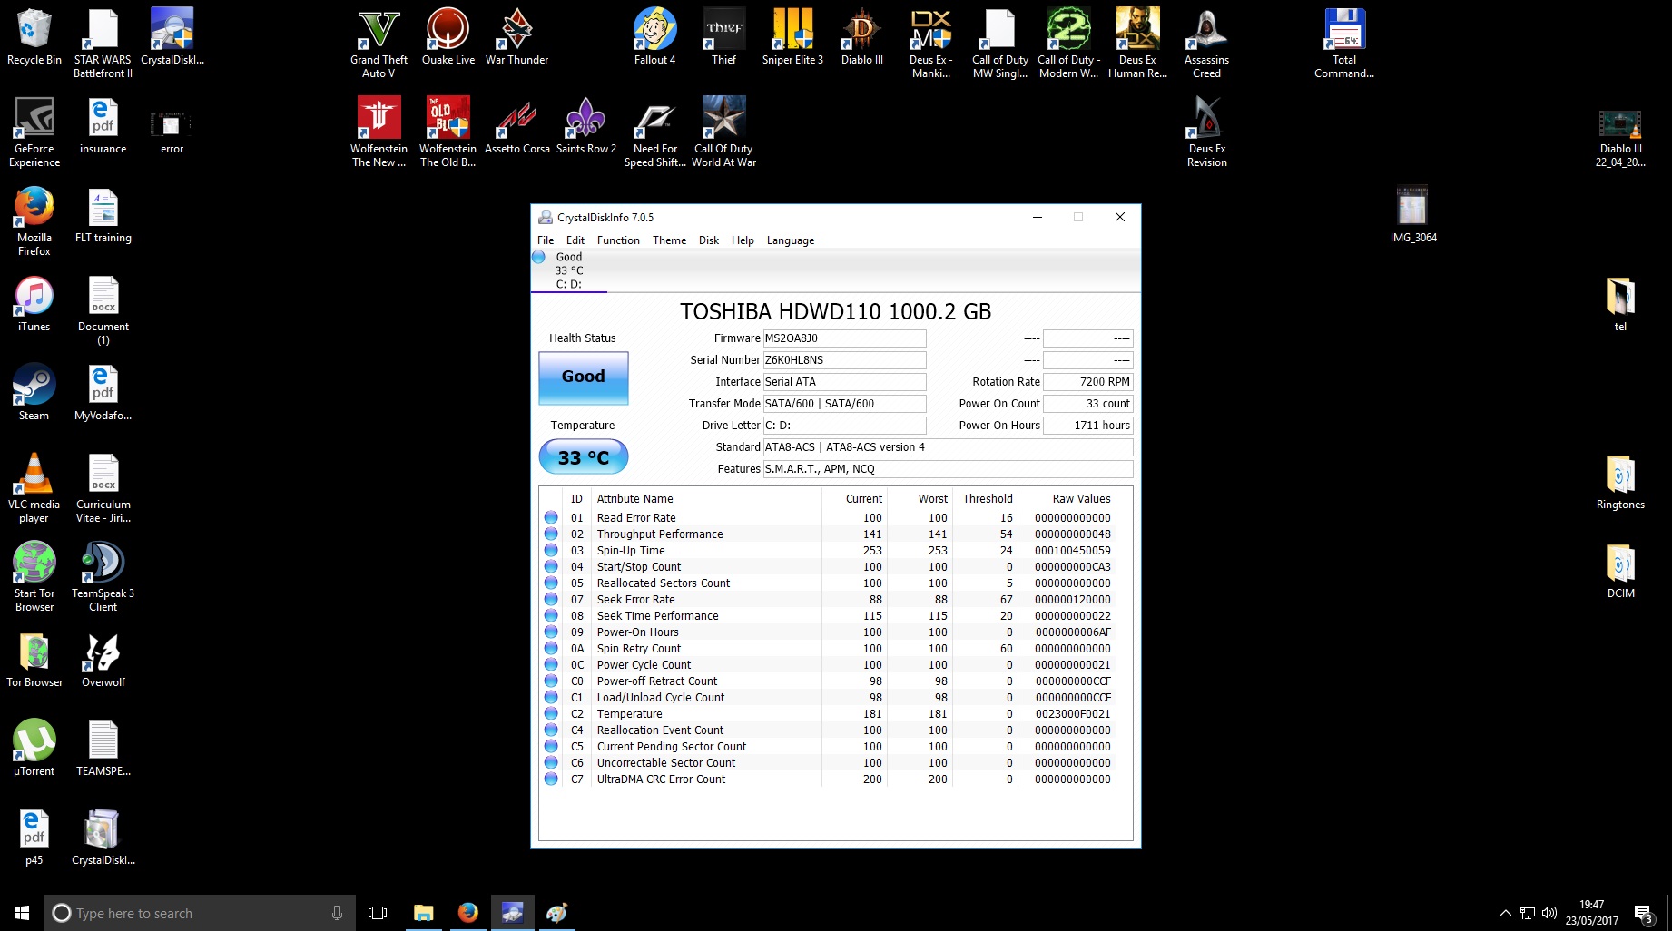Open the insurance PDF on desktop

pos(103,126)
